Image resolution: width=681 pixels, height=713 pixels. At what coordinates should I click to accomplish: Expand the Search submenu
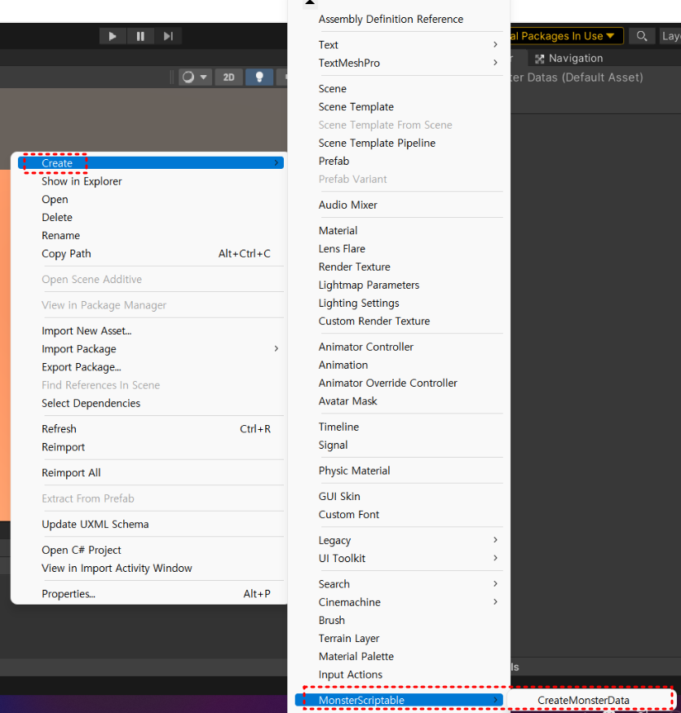(x=399, y=584)
